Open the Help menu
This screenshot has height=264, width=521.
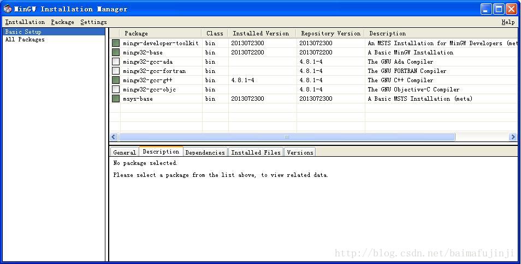click(508, 22)
